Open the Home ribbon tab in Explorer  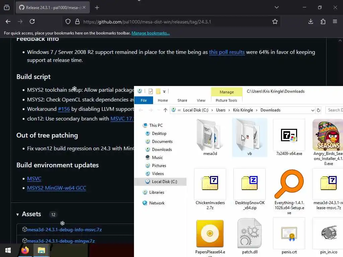[x=163, y=100]
